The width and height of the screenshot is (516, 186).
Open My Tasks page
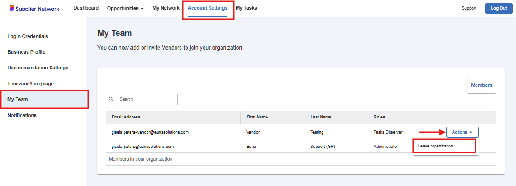pos(246,8)
